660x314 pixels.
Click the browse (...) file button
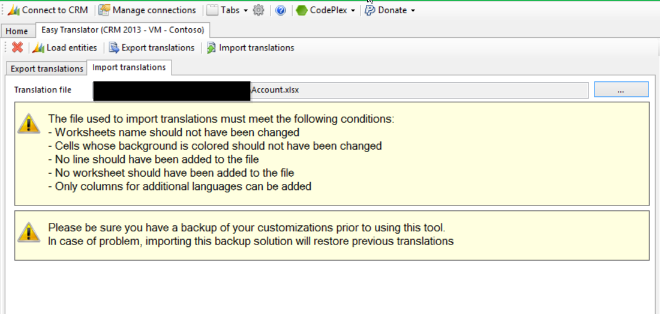(621, 90)
